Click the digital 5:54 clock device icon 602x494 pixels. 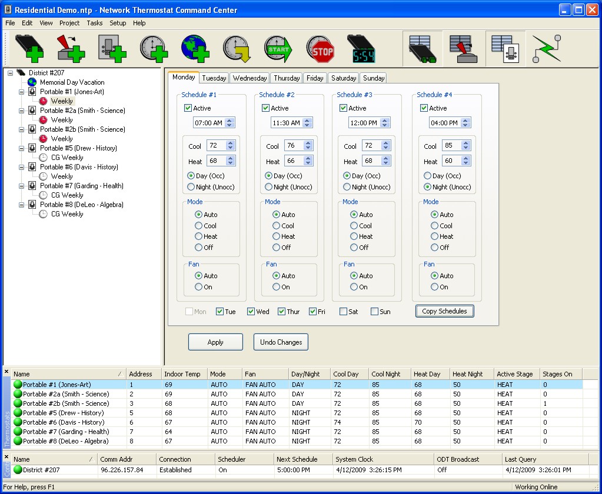click(x=361, y=49)
